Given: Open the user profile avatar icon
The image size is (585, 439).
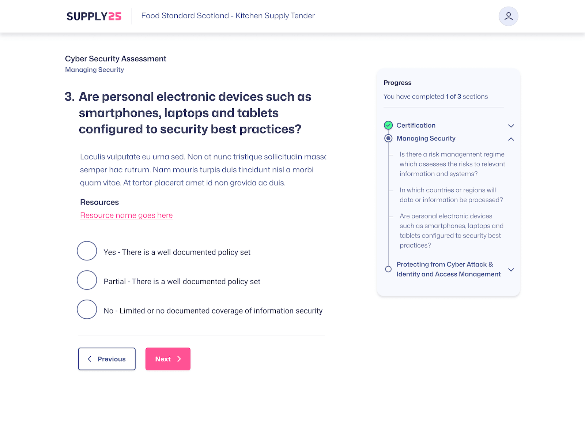Looking at the screenshot, I should pos(508,16).
